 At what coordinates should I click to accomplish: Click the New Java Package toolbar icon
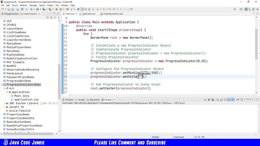(x=57, y=9)
